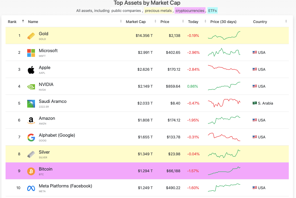
Task: Sort table using Rank column arrows
Action: 23,21
